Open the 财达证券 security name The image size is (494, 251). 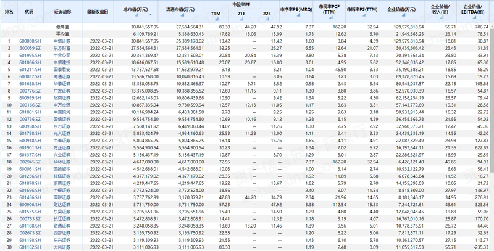click(x=62, y=205)
